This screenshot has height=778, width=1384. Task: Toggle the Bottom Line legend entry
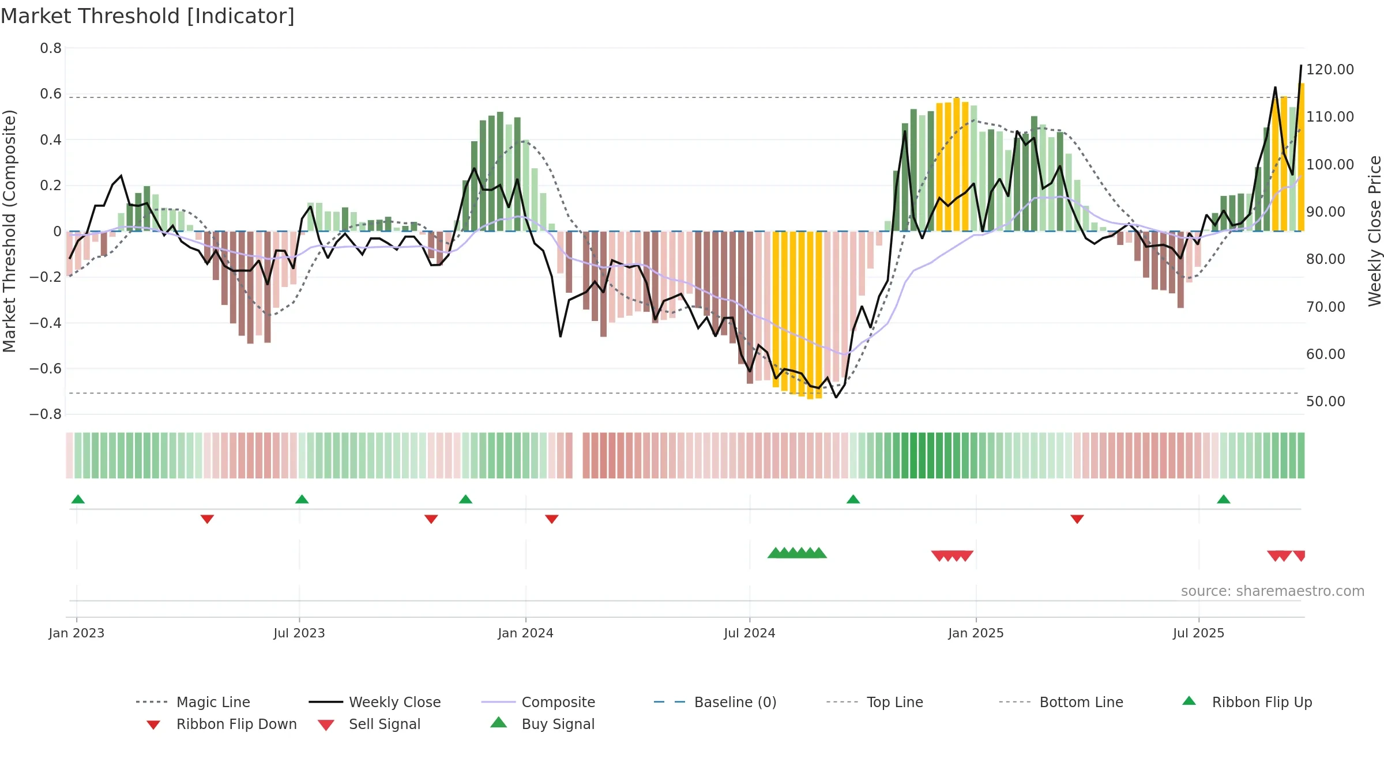click(x=1061, y=702)
